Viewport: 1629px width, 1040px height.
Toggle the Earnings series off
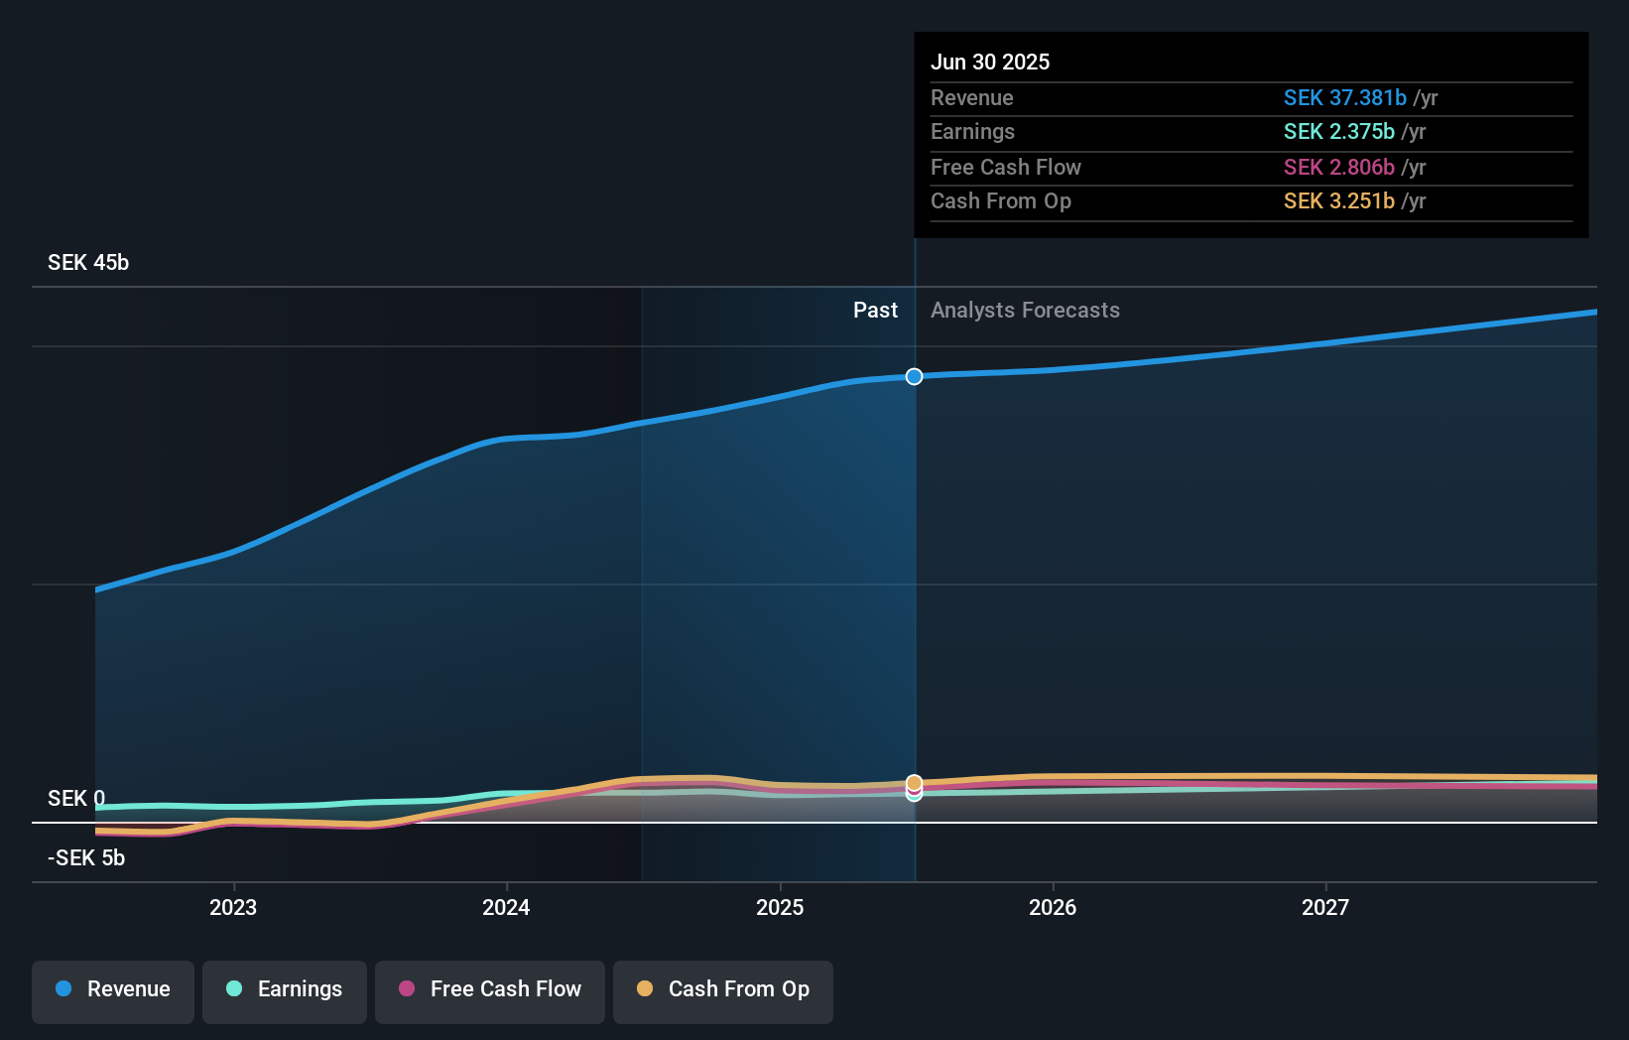coord(284,989)
